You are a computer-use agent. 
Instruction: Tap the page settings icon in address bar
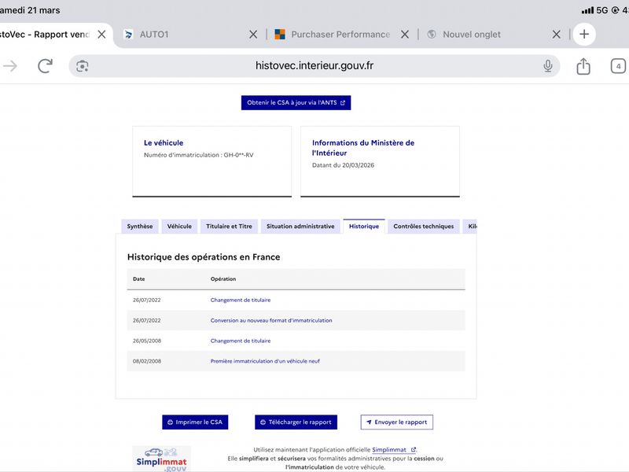83,66
